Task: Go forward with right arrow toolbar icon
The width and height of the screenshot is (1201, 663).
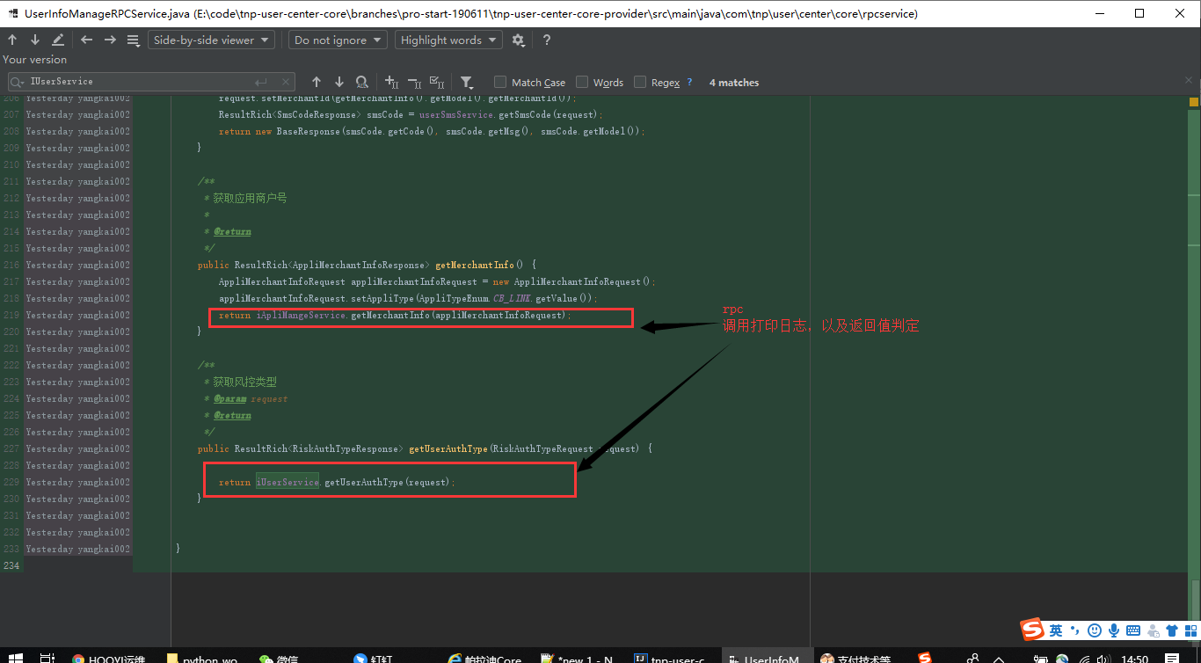Action: (110, 40)
